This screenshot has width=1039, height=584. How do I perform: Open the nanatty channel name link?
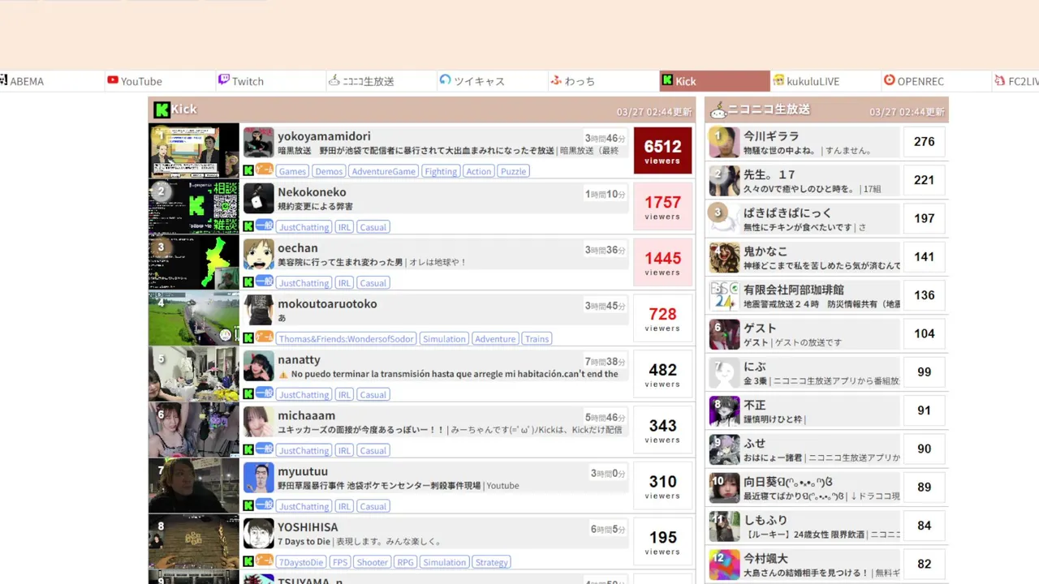click(299, 360)
